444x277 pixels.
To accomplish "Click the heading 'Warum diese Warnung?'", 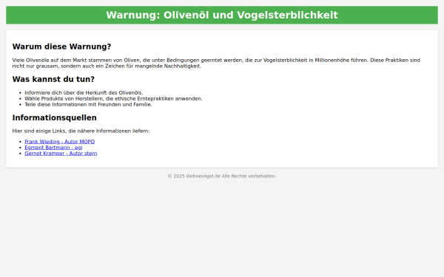I will pyautogui.click(x=61, y=47).
